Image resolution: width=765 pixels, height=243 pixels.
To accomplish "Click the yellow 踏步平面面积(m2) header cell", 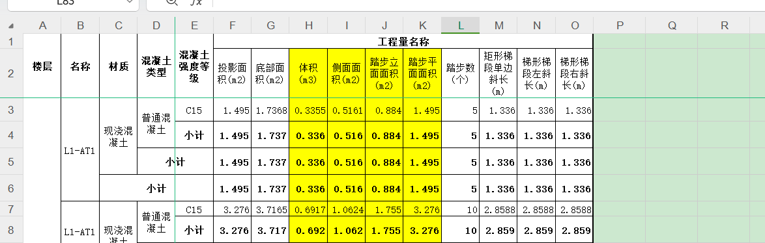I will (422, 73).
